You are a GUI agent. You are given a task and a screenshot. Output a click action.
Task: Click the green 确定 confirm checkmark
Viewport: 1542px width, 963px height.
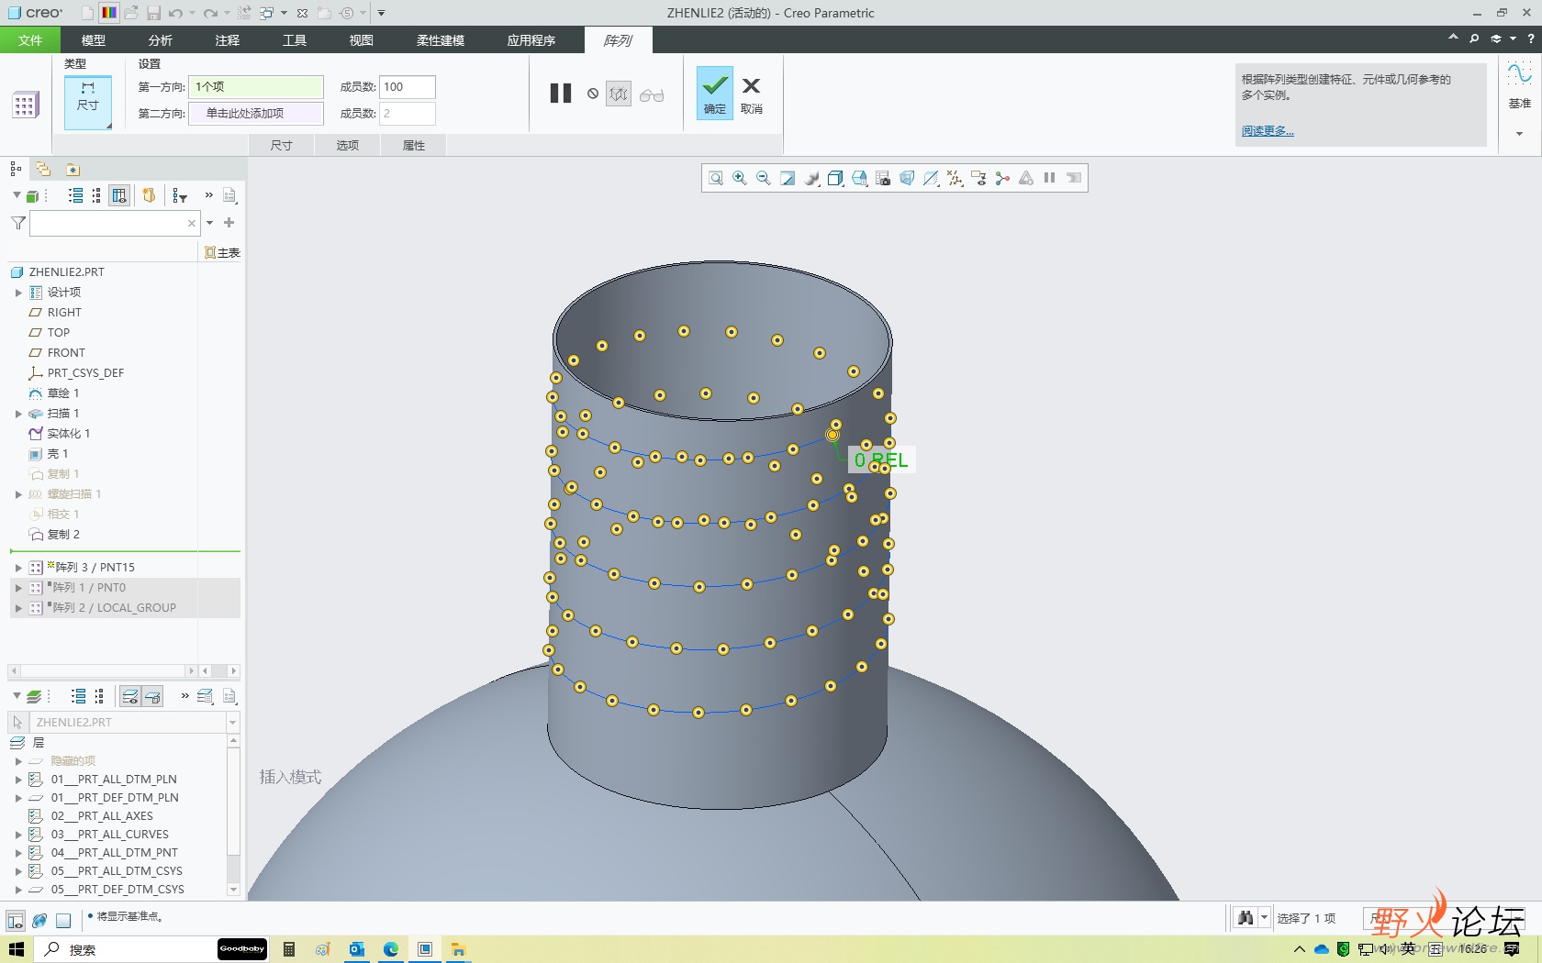point(714,93)
